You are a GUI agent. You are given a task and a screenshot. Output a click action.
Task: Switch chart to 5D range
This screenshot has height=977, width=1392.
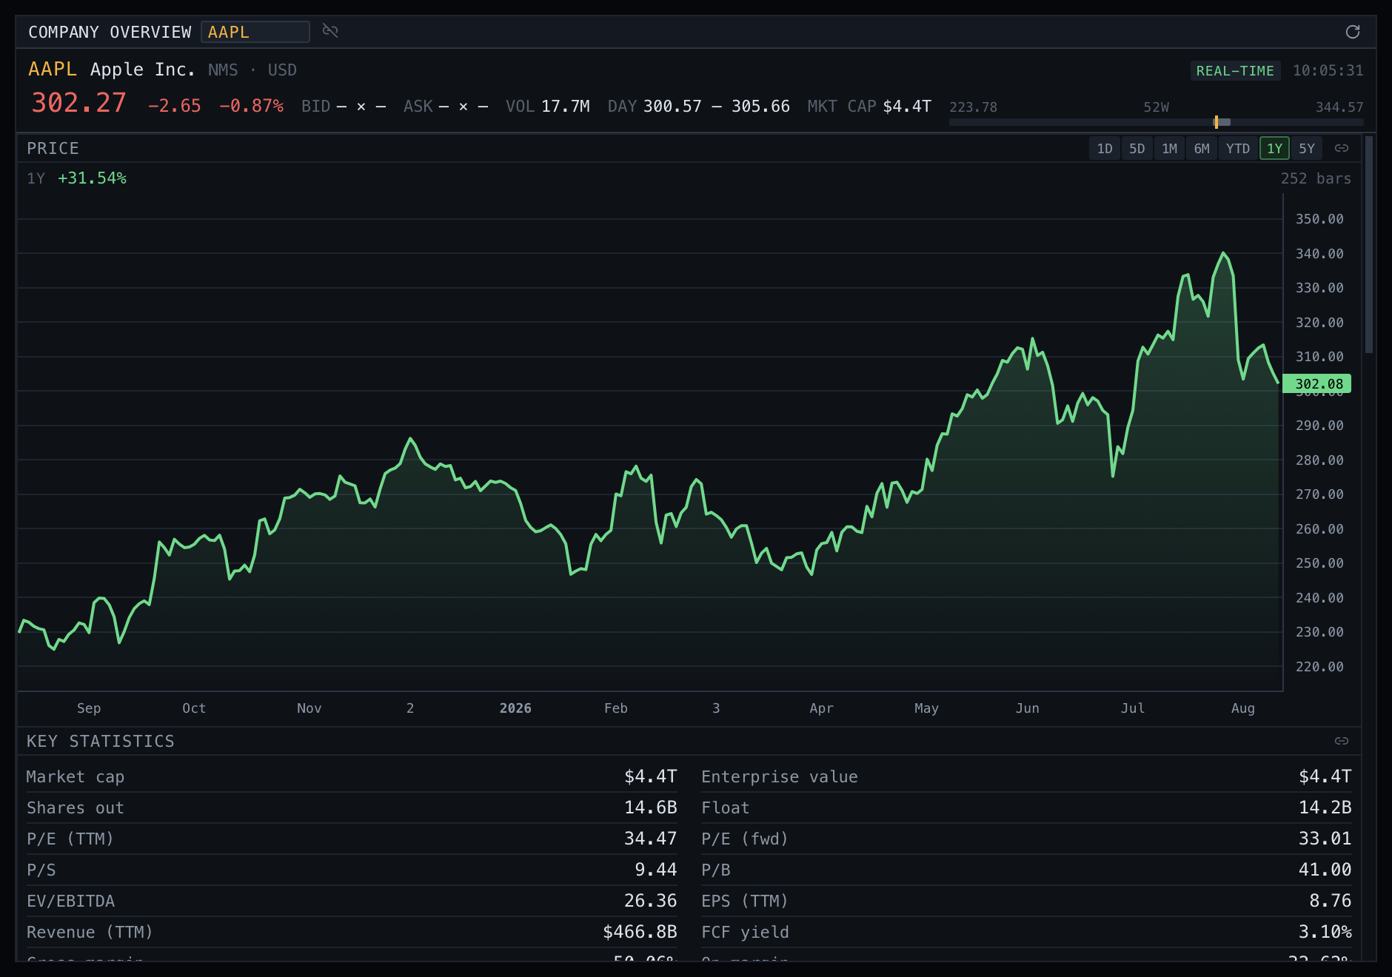(x=1137, y=149)
